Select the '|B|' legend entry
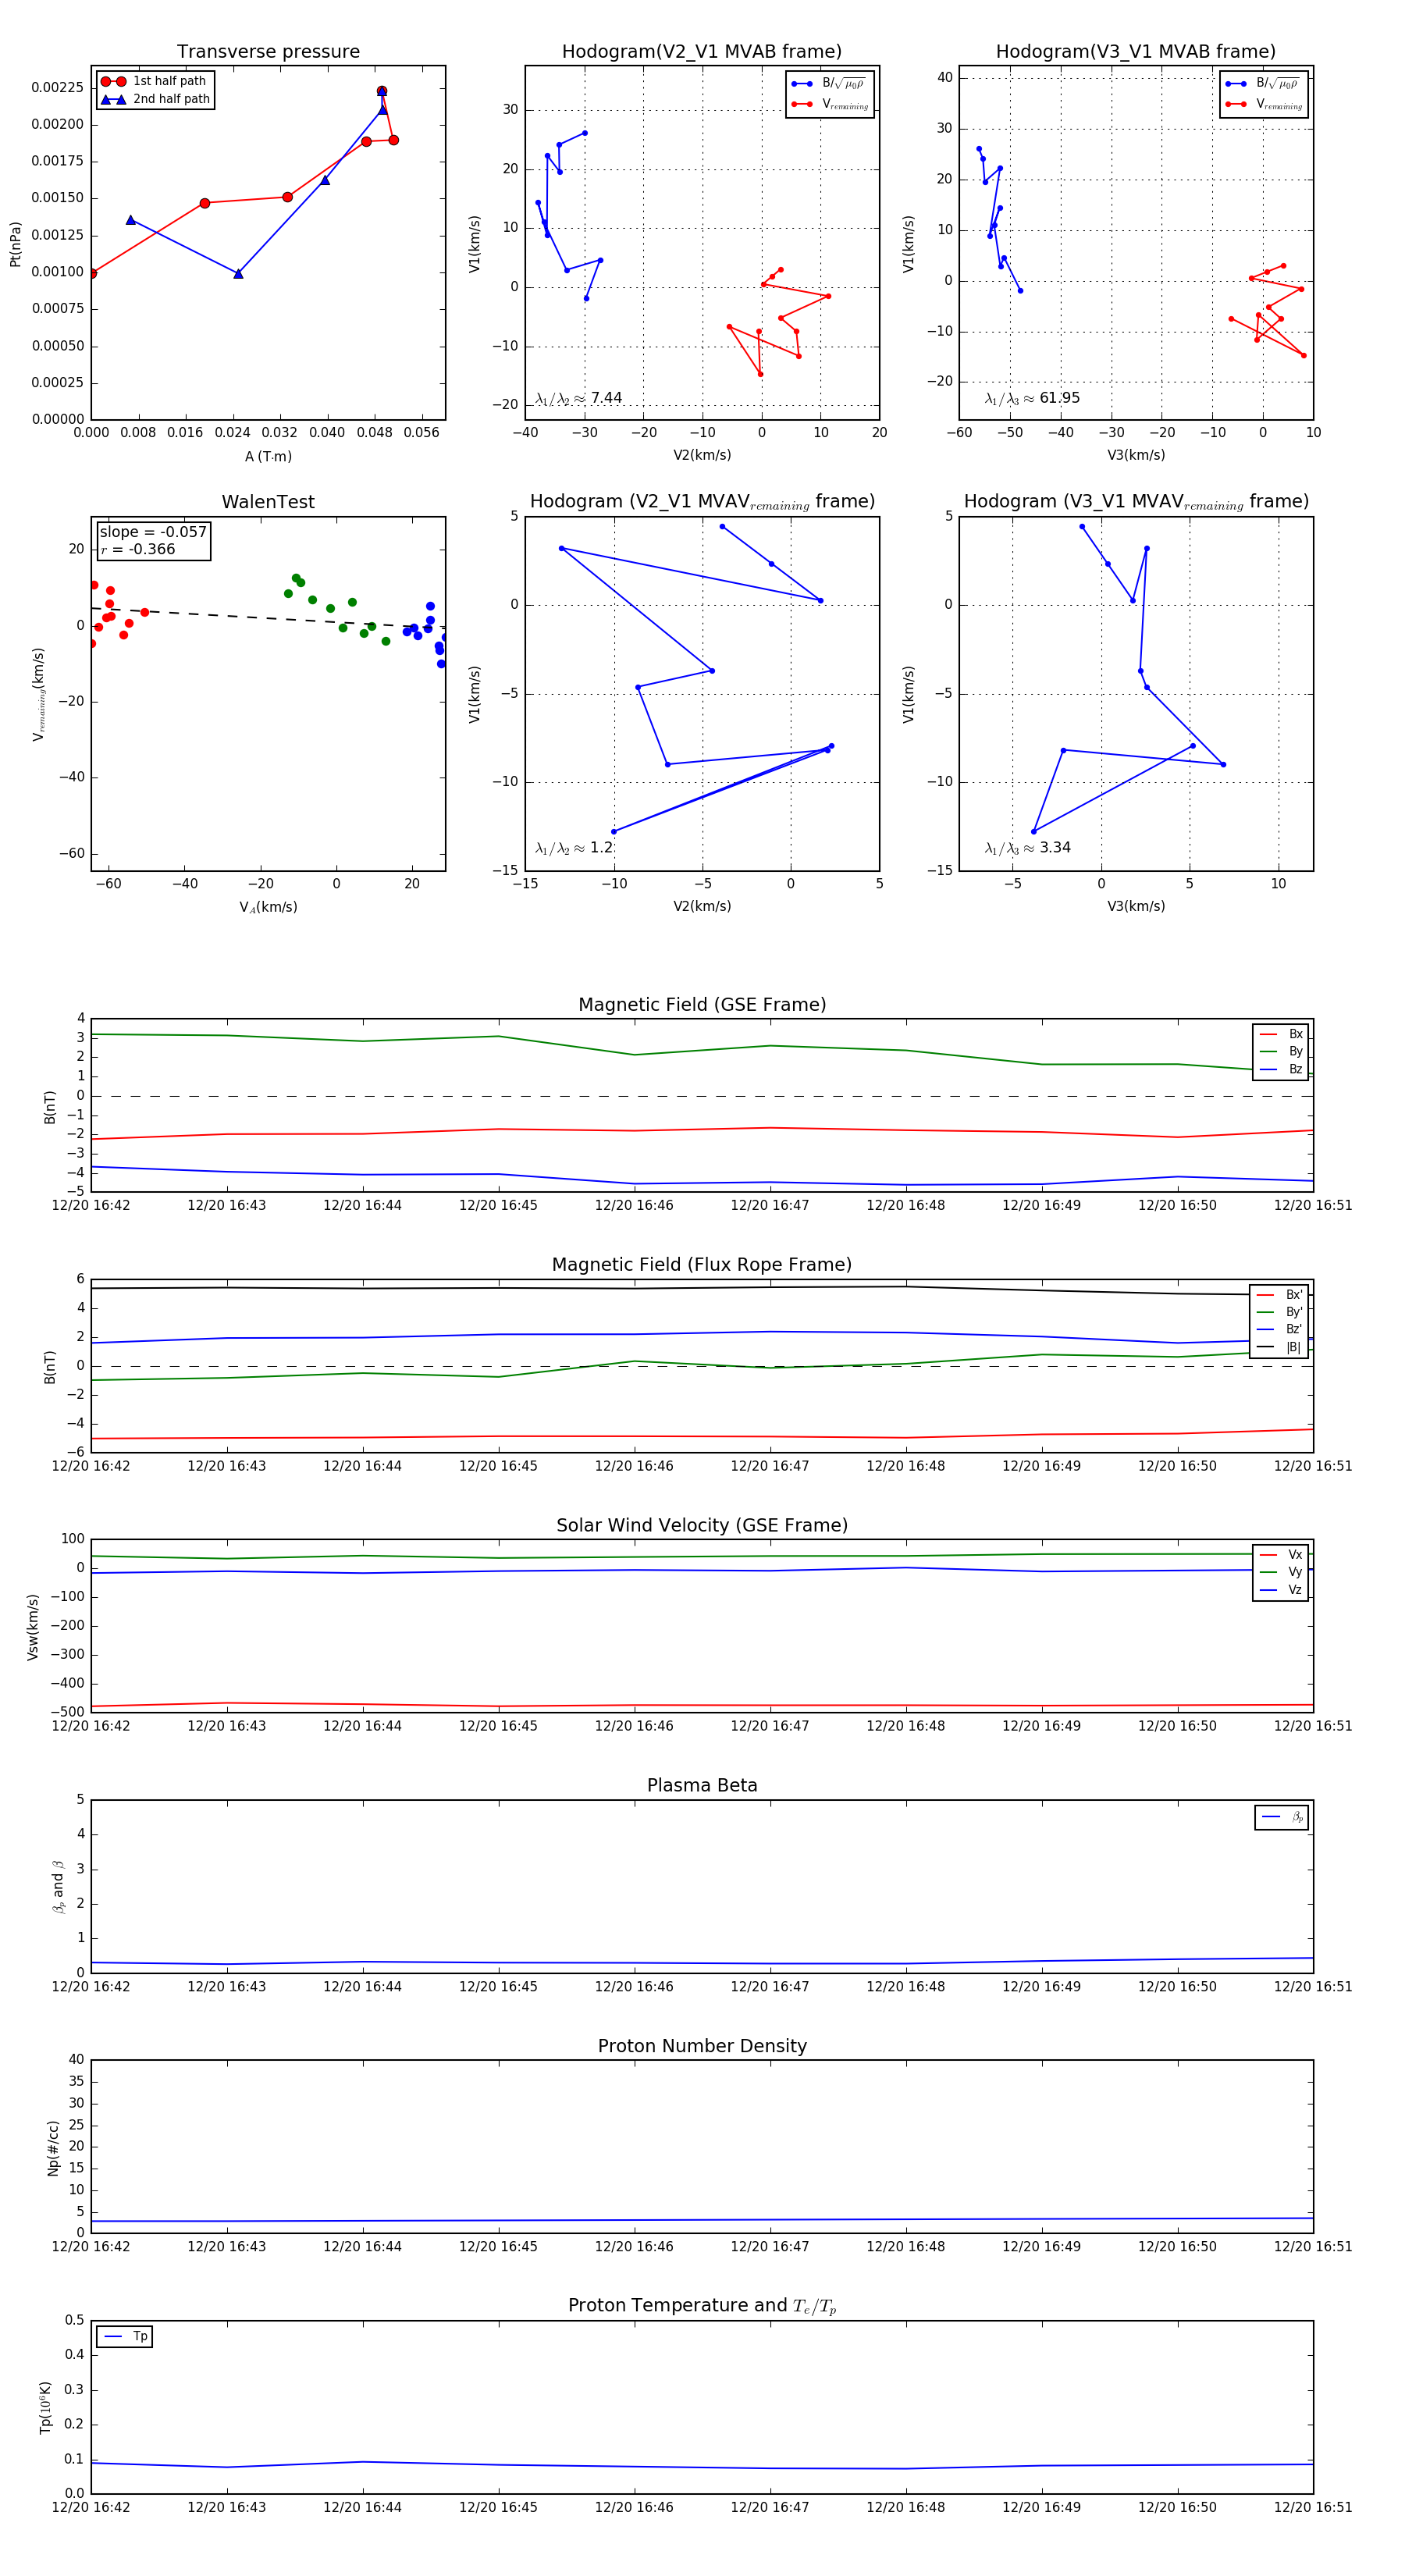This screenshot has width=1405, height=2576. (1280, 1347)
